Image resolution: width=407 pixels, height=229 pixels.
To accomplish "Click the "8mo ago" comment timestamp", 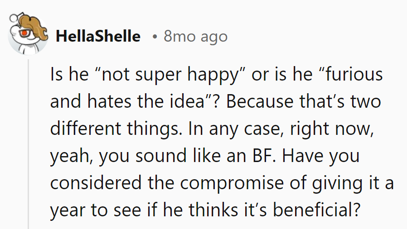I will (195, 36).
